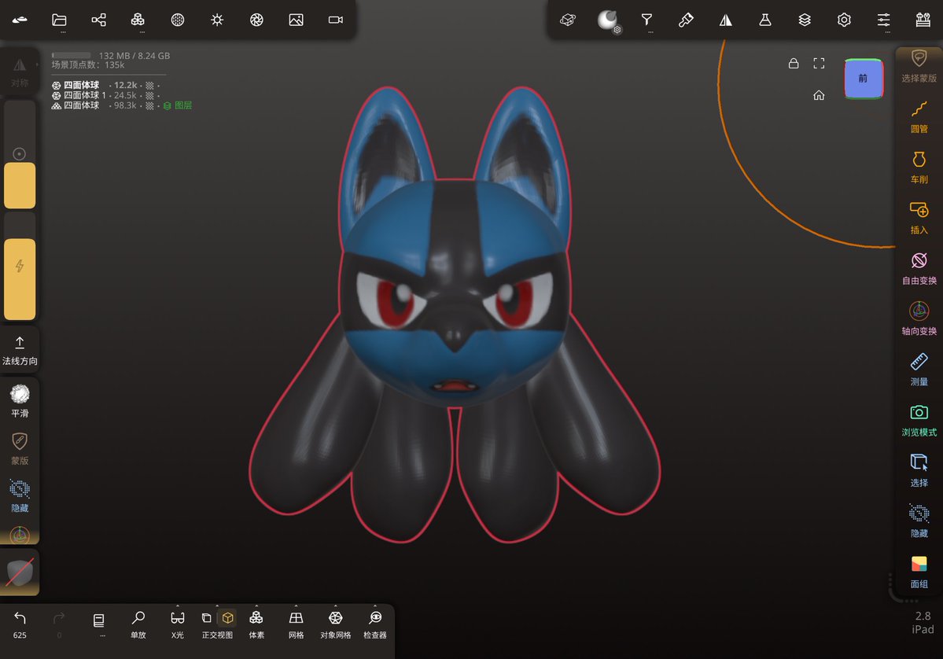943x659 pixels.
Task: Choose the left panel 蒙版 mask shortcut
Action: [x=19, y=448]
